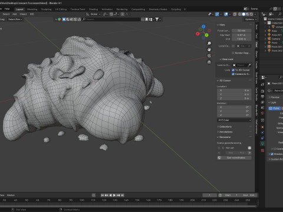Expand the Area light in outliner

click(x=265, y=31)
